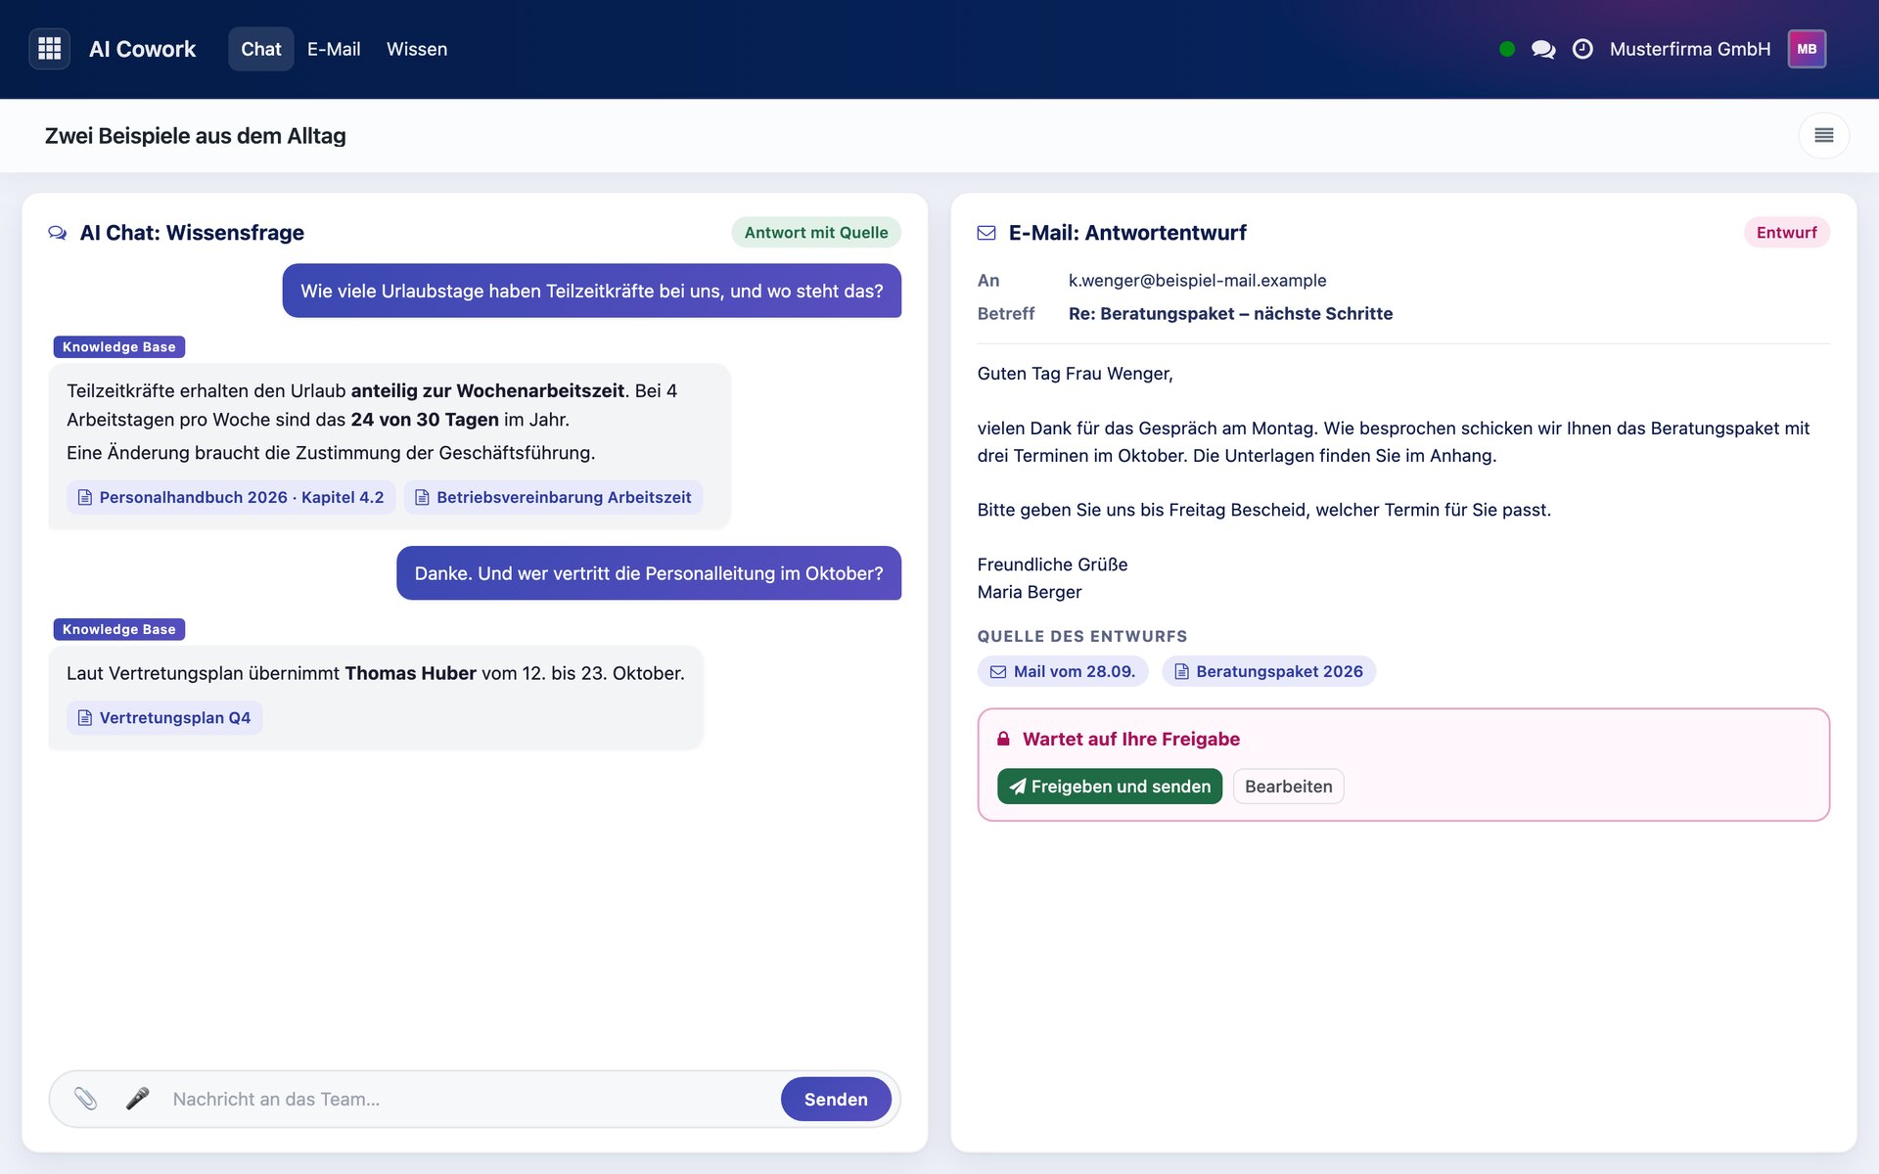The width and height of the screenshot is (1879, 1174).
Task: Open the Beratungspaket 2026 source chip
Action: pyautogui.click(x=1268, y=671)
